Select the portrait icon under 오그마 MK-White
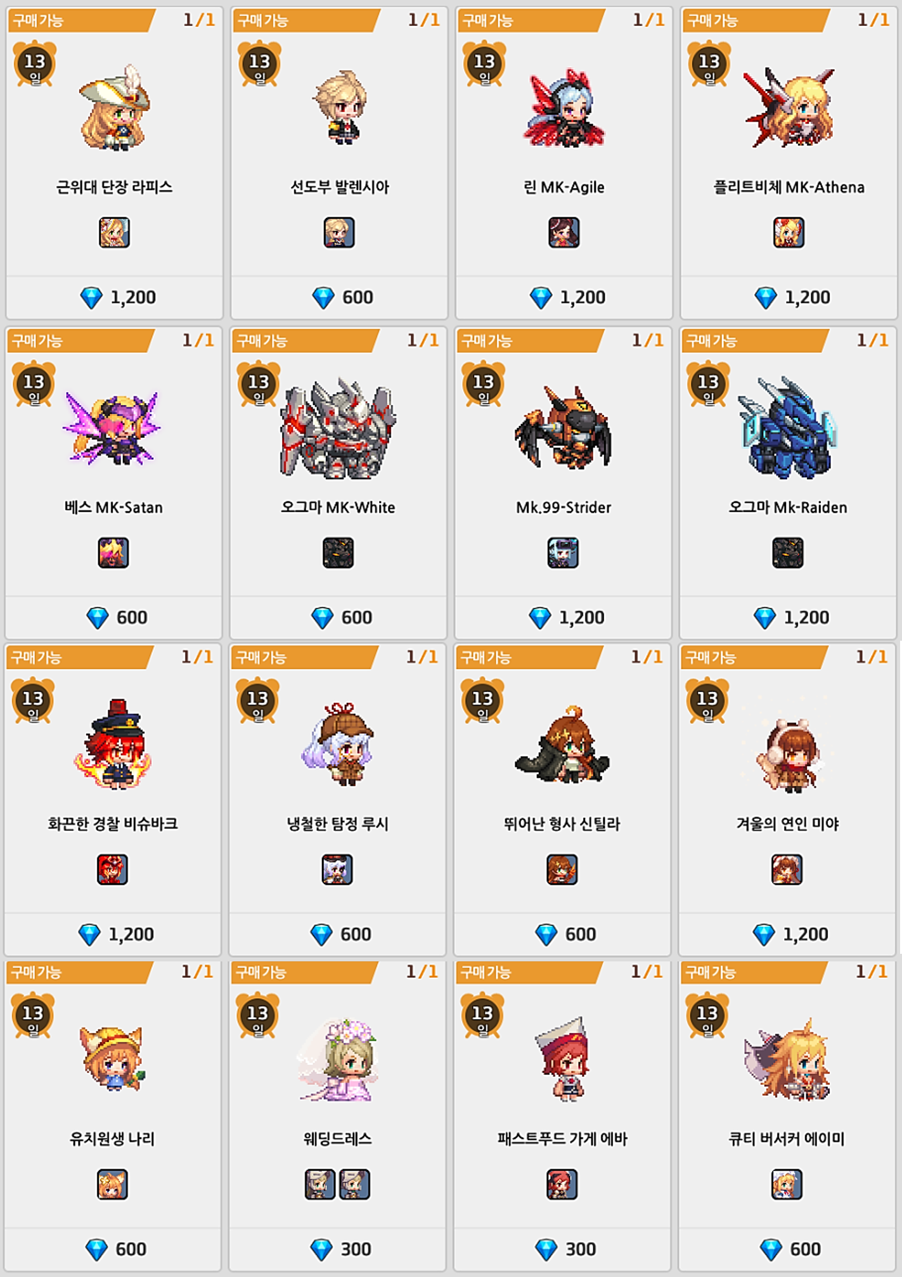Screen dimensions: 902x1277 point(338,553)
